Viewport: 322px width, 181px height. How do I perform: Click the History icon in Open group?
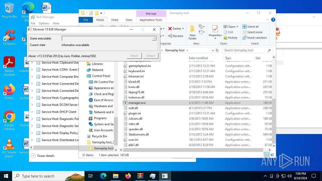225,38
